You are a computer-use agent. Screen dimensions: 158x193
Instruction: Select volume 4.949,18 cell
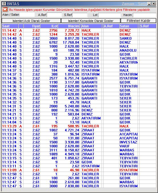point(69,154)
